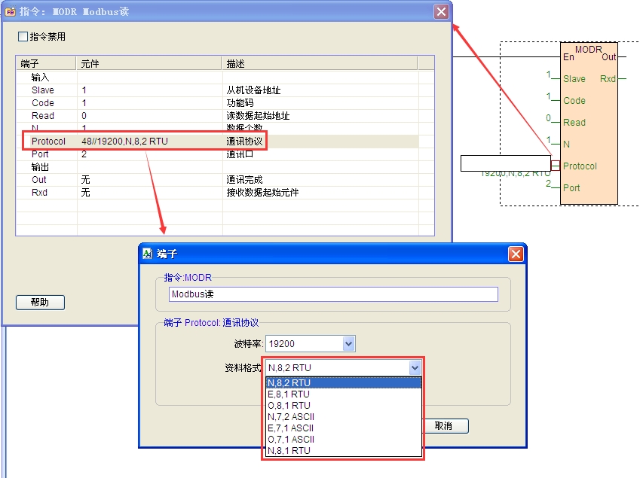Click the 端子 dialog title bar icon

(x=147, y=254)
